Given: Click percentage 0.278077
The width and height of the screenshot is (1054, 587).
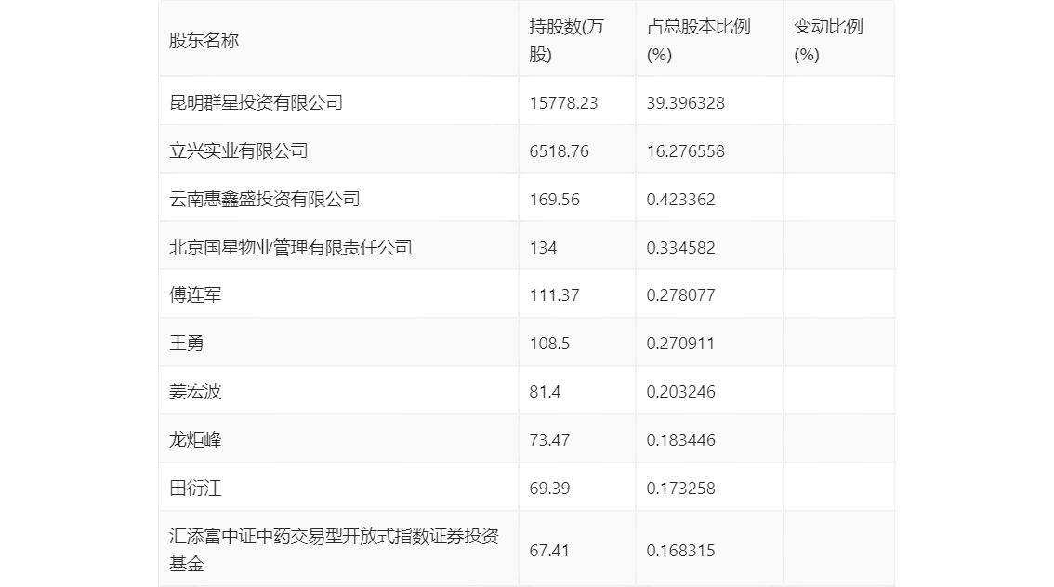Looking at the screenshot, I should click(681, 294).
